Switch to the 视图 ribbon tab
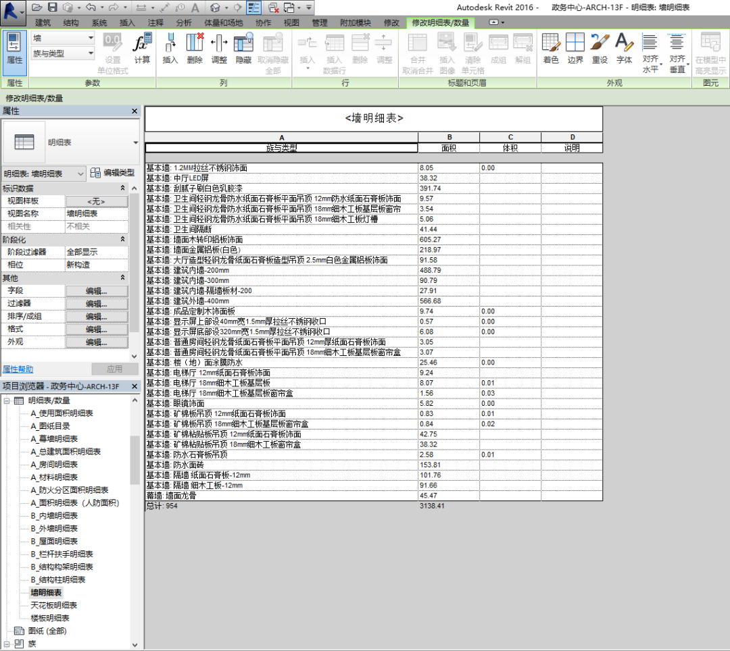730x651 pixels. tap(291, 23)
